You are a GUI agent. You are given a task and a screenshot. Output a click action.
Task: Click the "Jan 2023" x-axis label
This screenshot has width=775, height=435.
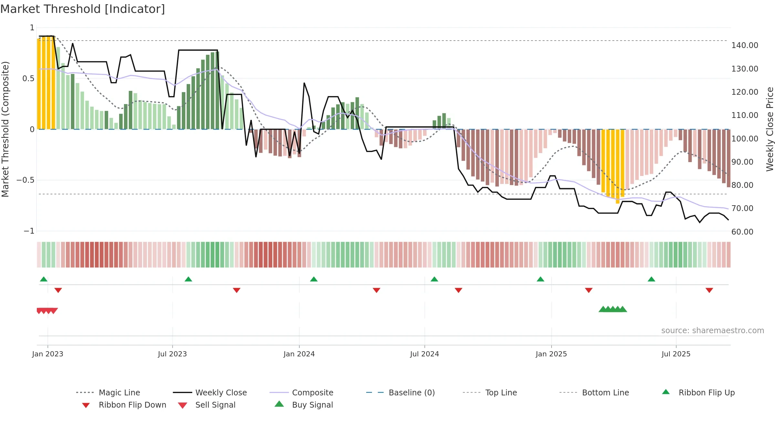[48, 354]
